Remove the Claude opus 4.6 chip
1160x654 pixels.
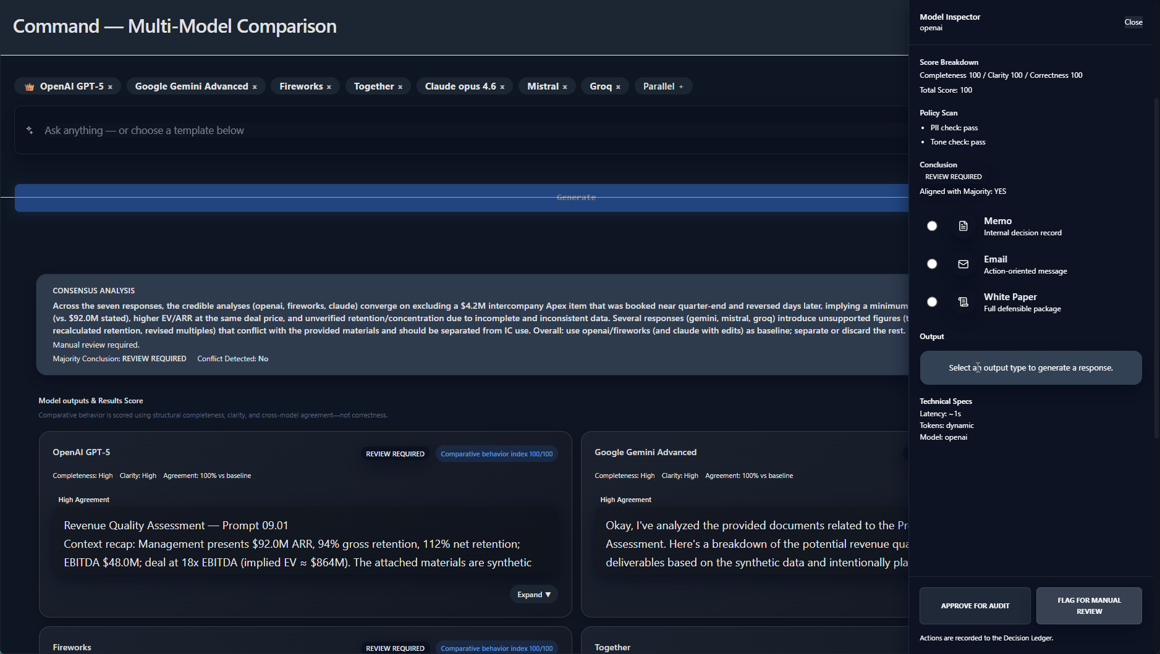tap(502, 87)
